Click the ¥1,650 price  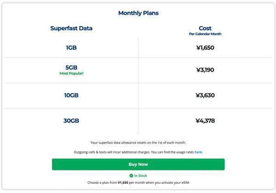tap(205, 48)
